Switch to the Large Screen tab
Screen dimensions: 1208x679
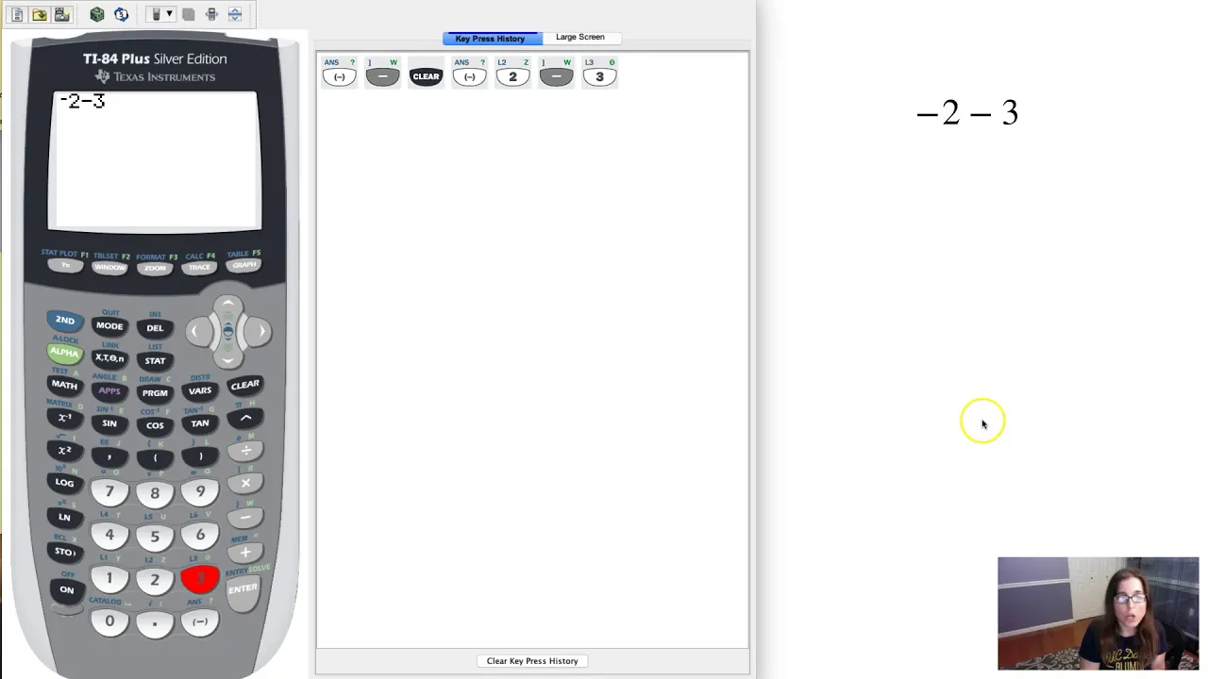click(x=580, y=38)
